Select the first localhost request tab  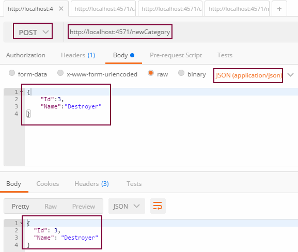tap(30, 9)
